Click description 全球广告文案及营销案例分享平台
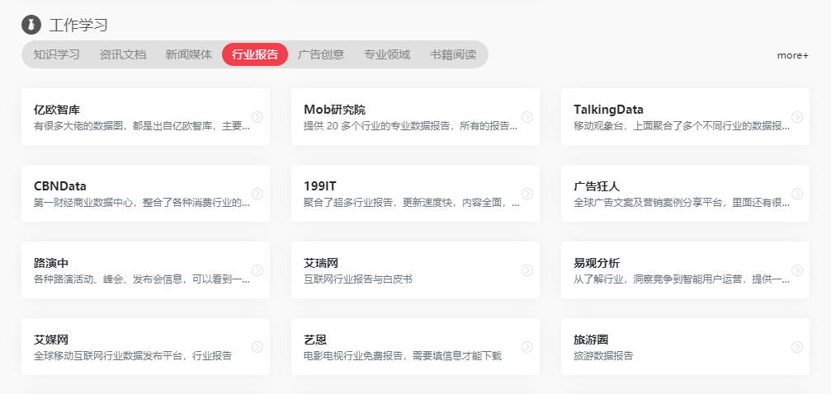The height and width of the screenshot is (394, 831). pyautogui.click(x=682, y=203)
